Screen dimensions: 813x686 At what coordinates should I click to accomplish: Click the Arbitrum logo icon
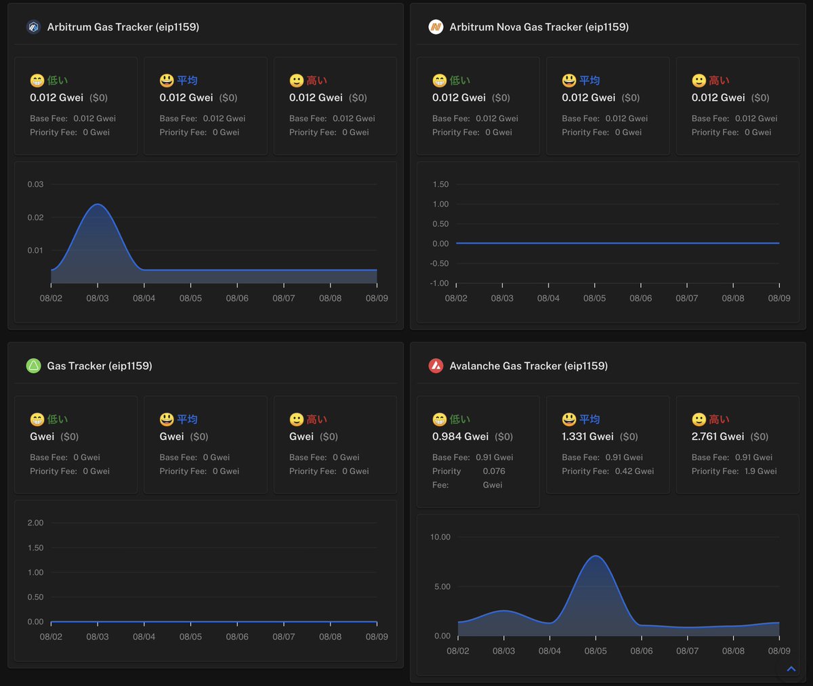pos(33,27)
